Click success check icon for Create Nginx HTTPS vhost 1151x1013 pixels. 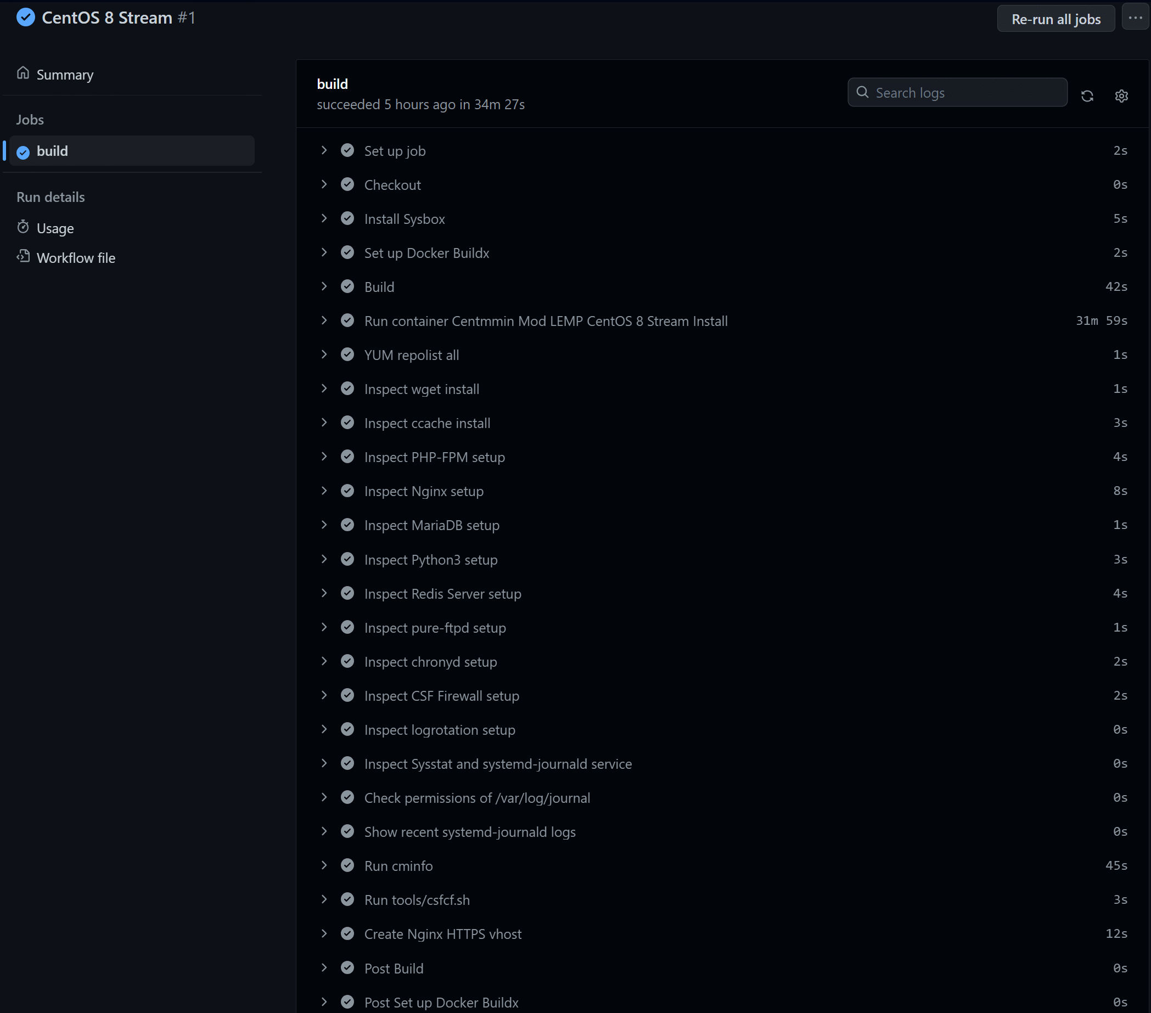347,933
